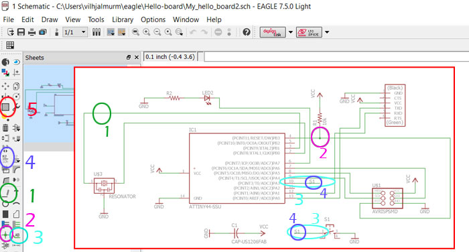The width and height of the screenshot is (469, 252).
Task: Open the Library menu
Action: [x=123, y=19]
